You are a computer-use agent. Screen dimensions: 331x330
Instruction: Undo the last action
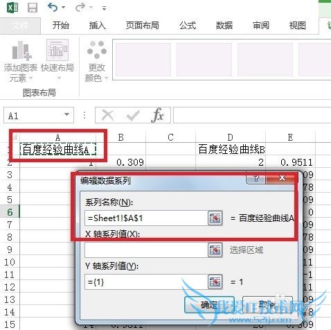pos(53,8)
